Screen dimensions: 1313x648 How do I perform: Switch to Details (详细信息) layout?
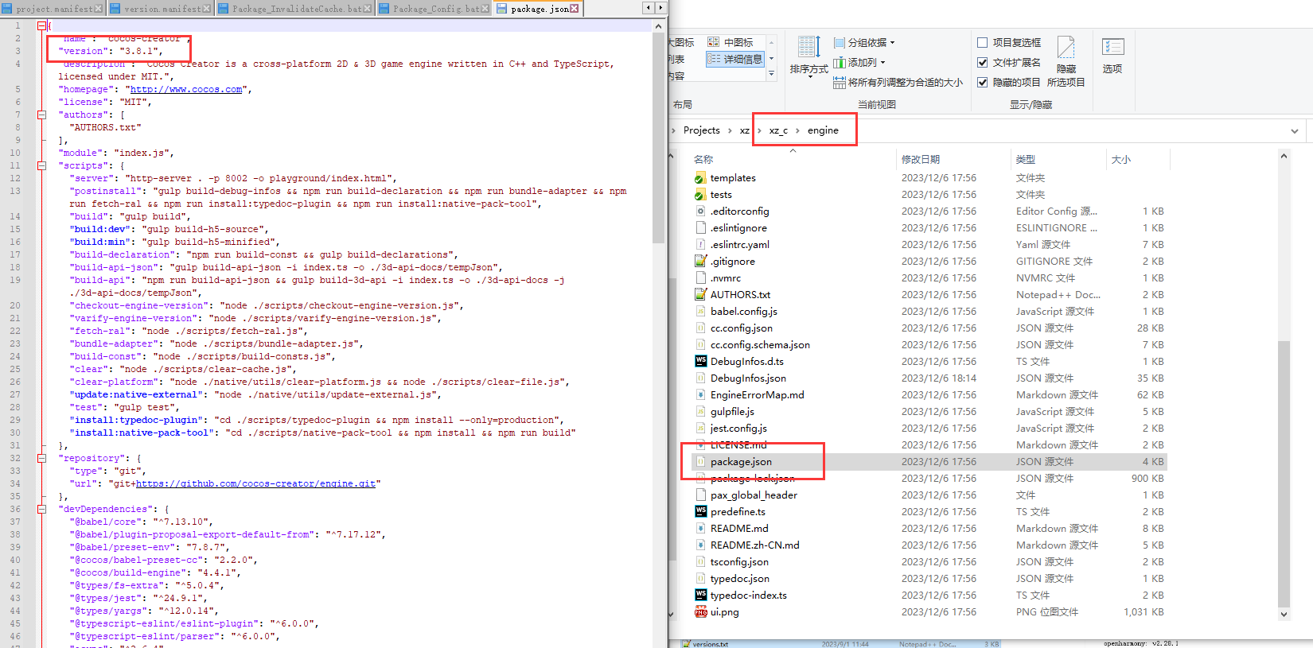click(734, 59)
